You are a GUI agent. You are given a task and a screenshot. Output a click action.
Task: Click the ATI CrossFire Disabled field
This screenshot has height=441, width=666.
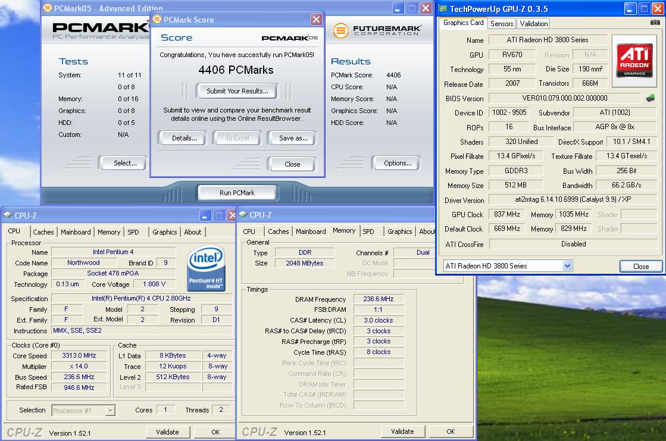pos(573,244)
